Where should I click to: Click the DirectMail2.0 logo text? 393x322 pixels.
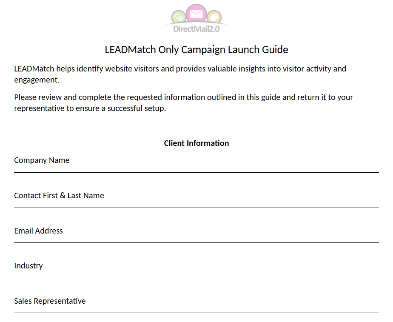tap(196, 29)
